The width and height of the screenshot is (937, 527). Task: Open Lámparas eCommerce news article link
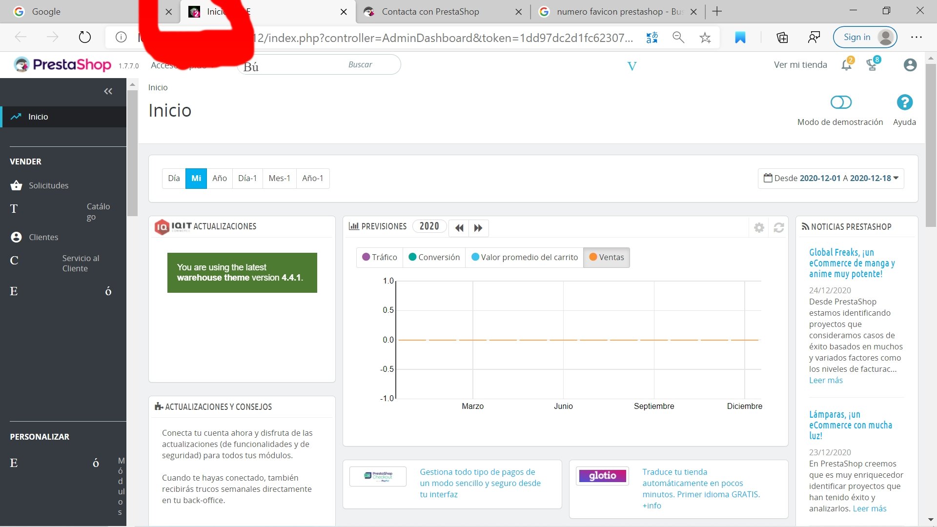click(x=850, y=425)
